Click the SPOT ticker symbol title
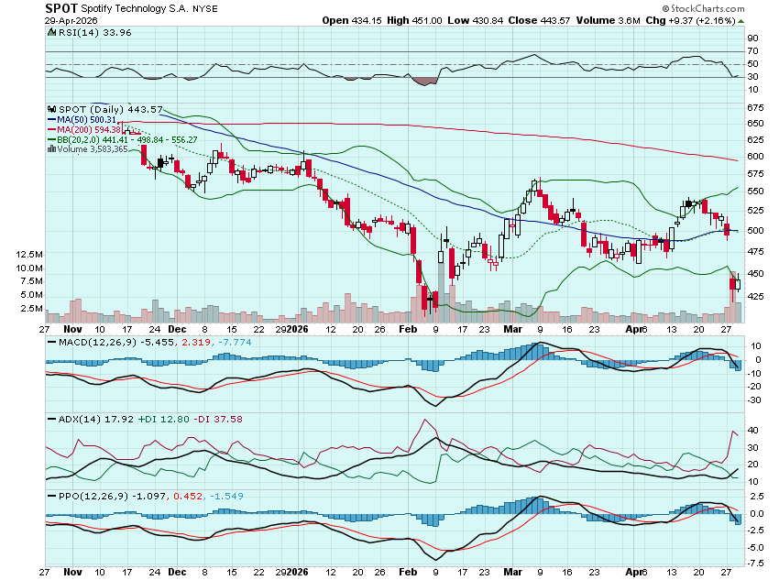Screen dimensions: 779x580 point(62,7)
